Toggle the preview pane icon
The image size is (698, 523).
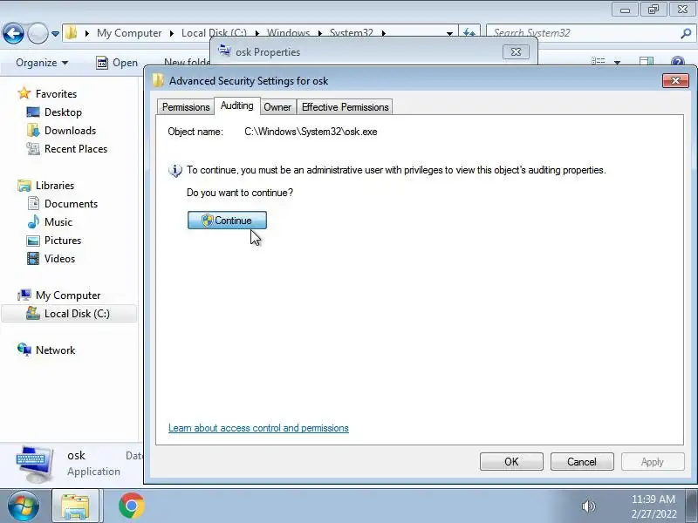click(x=647, y=62)
